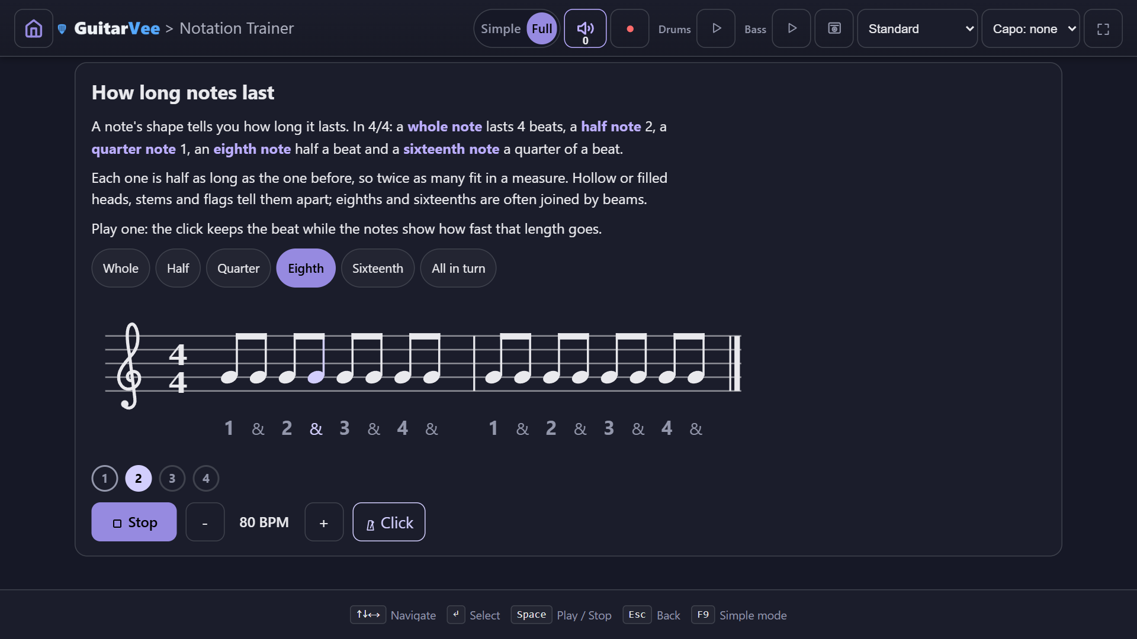
Task: Click the highlighted eighth note on the staff
Action: (x=316, y=376)
